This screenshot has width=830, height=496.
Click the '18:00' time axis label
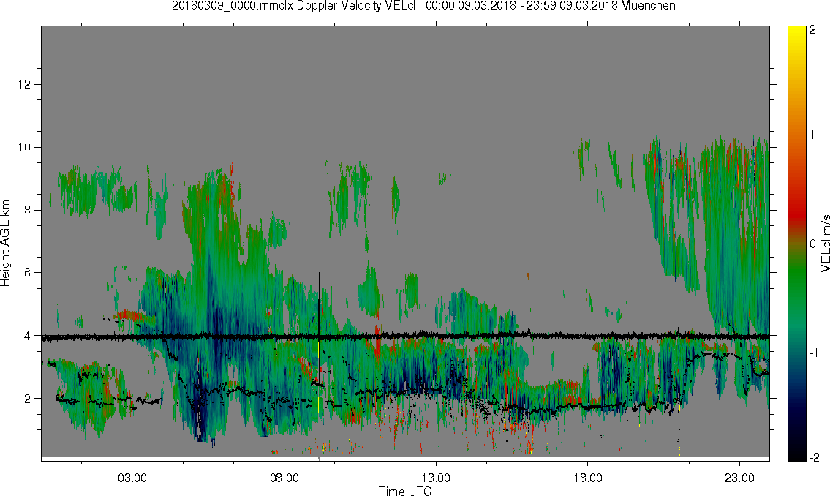588,478
